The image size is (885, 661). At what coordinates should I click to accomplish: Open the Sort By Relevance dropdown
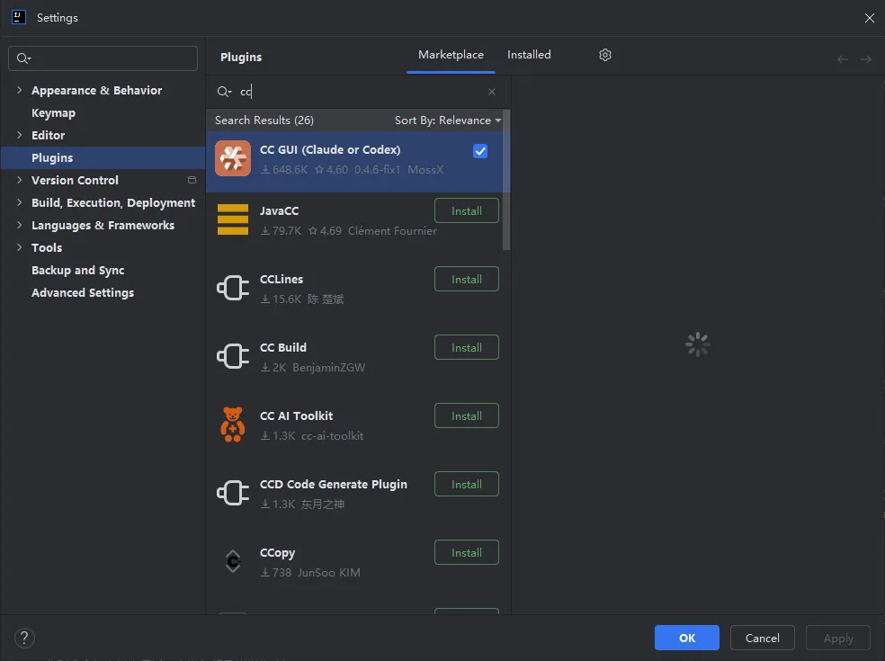tap(448, 121)
